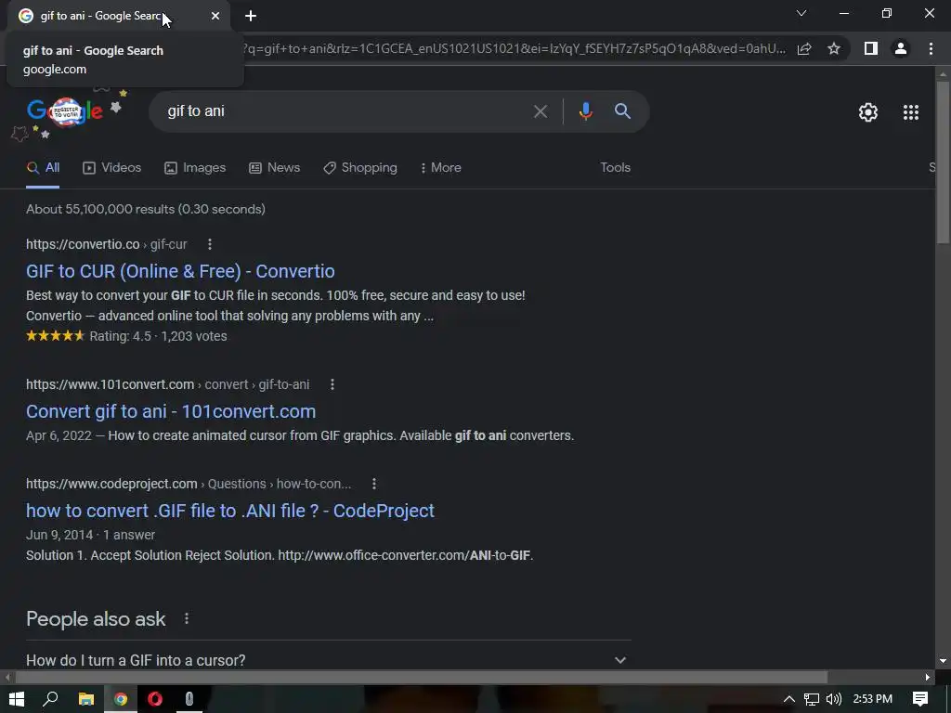Click the vertical scrollbar thumb

coord(942,162)
